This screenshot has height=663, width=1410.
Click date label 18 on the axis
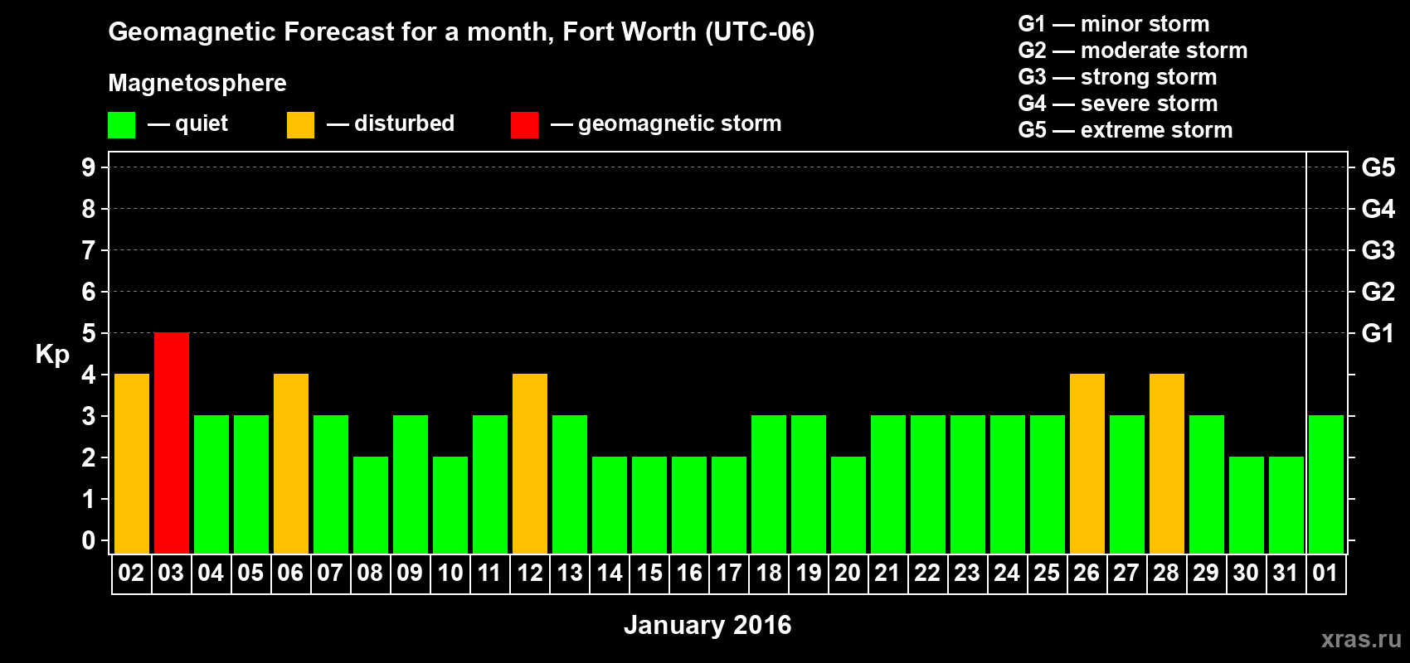769,573
